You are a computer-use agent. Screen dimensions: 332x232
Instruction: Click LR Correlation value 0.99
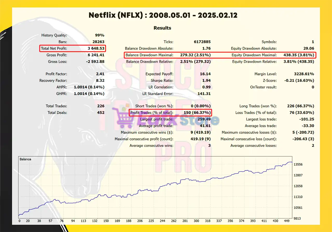206,87
